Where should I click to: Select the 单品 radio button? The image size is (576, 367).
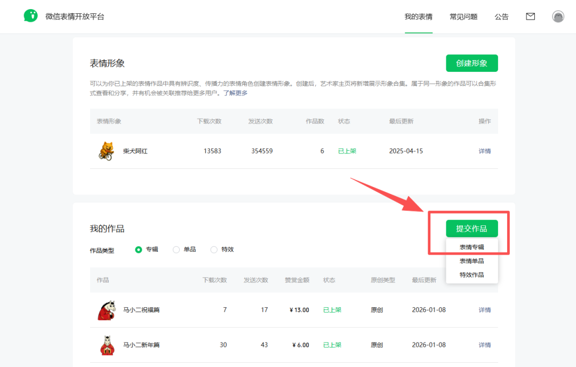click(177, 250)
